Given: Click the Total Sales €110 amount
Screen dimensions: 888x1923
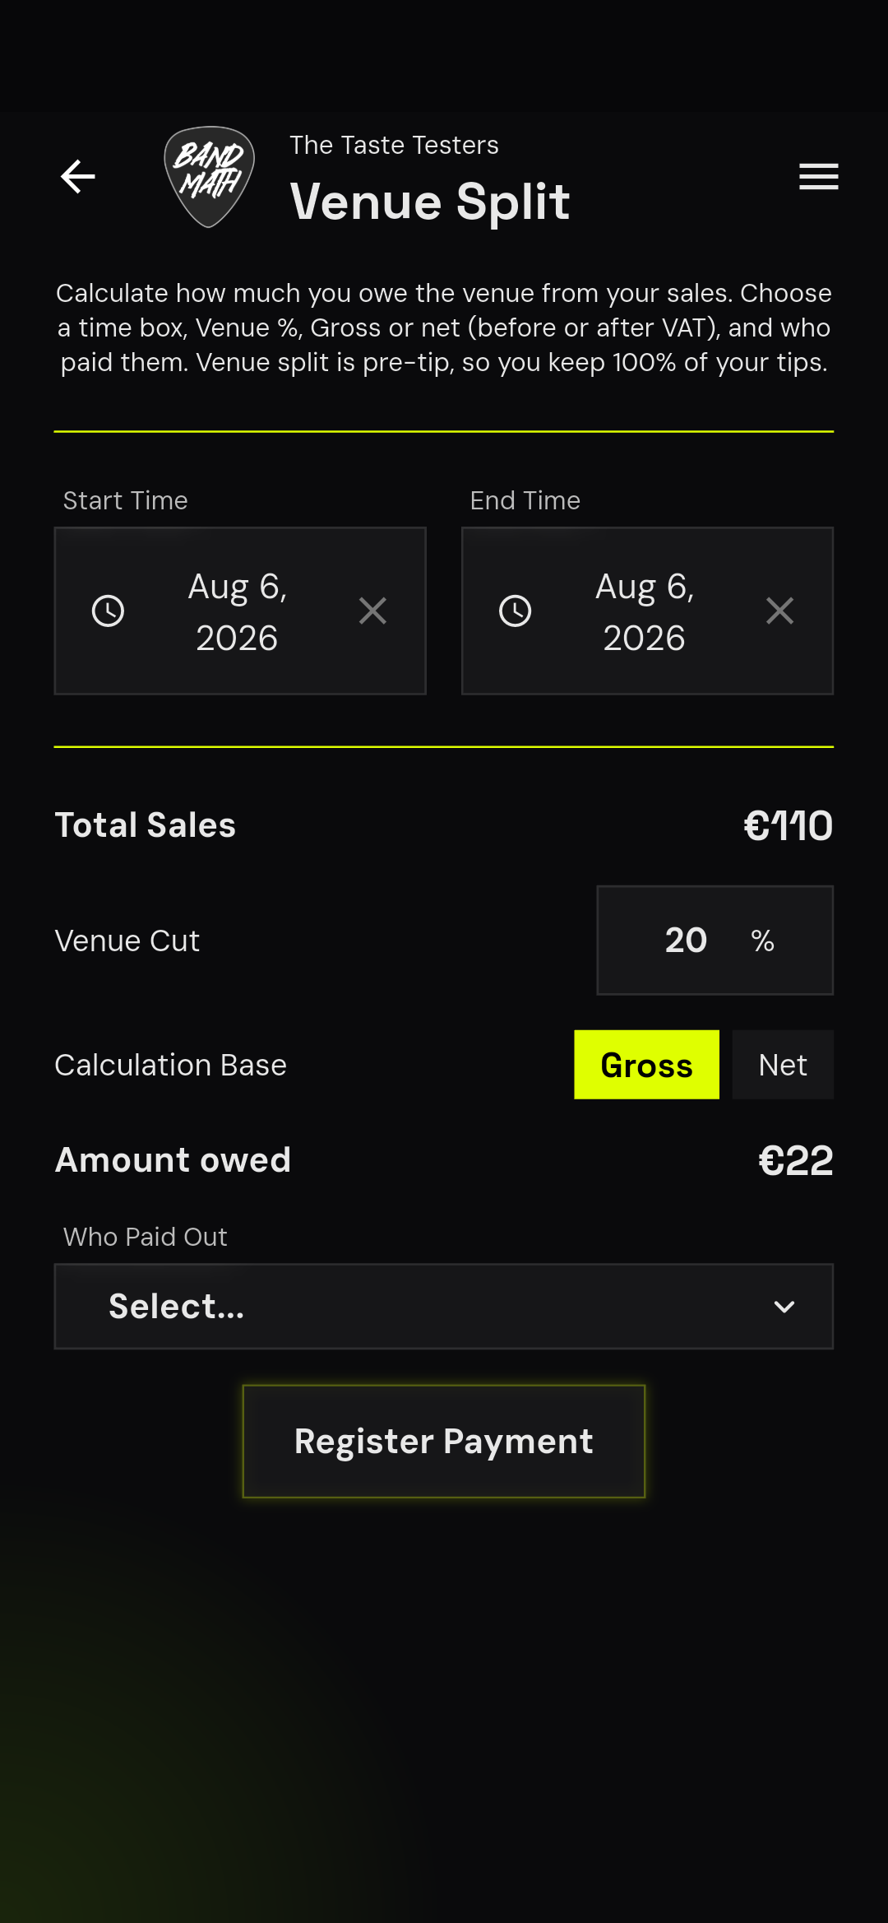Looking at the screenshot, I should coord(788,826).
